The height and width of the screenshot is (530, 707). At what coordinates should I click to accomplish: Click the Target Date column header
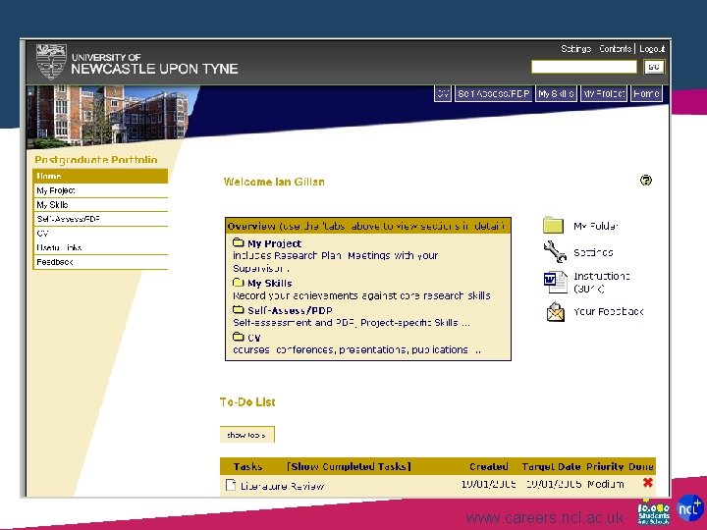(551, 466)
